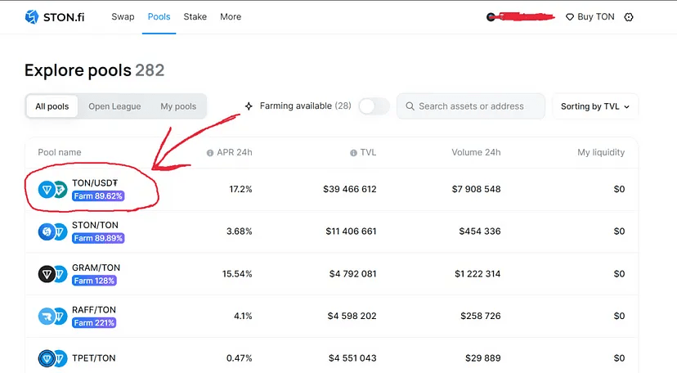
Task: Click the $0 liquidity in RAFF/TON row
Action: click(619, 316)
